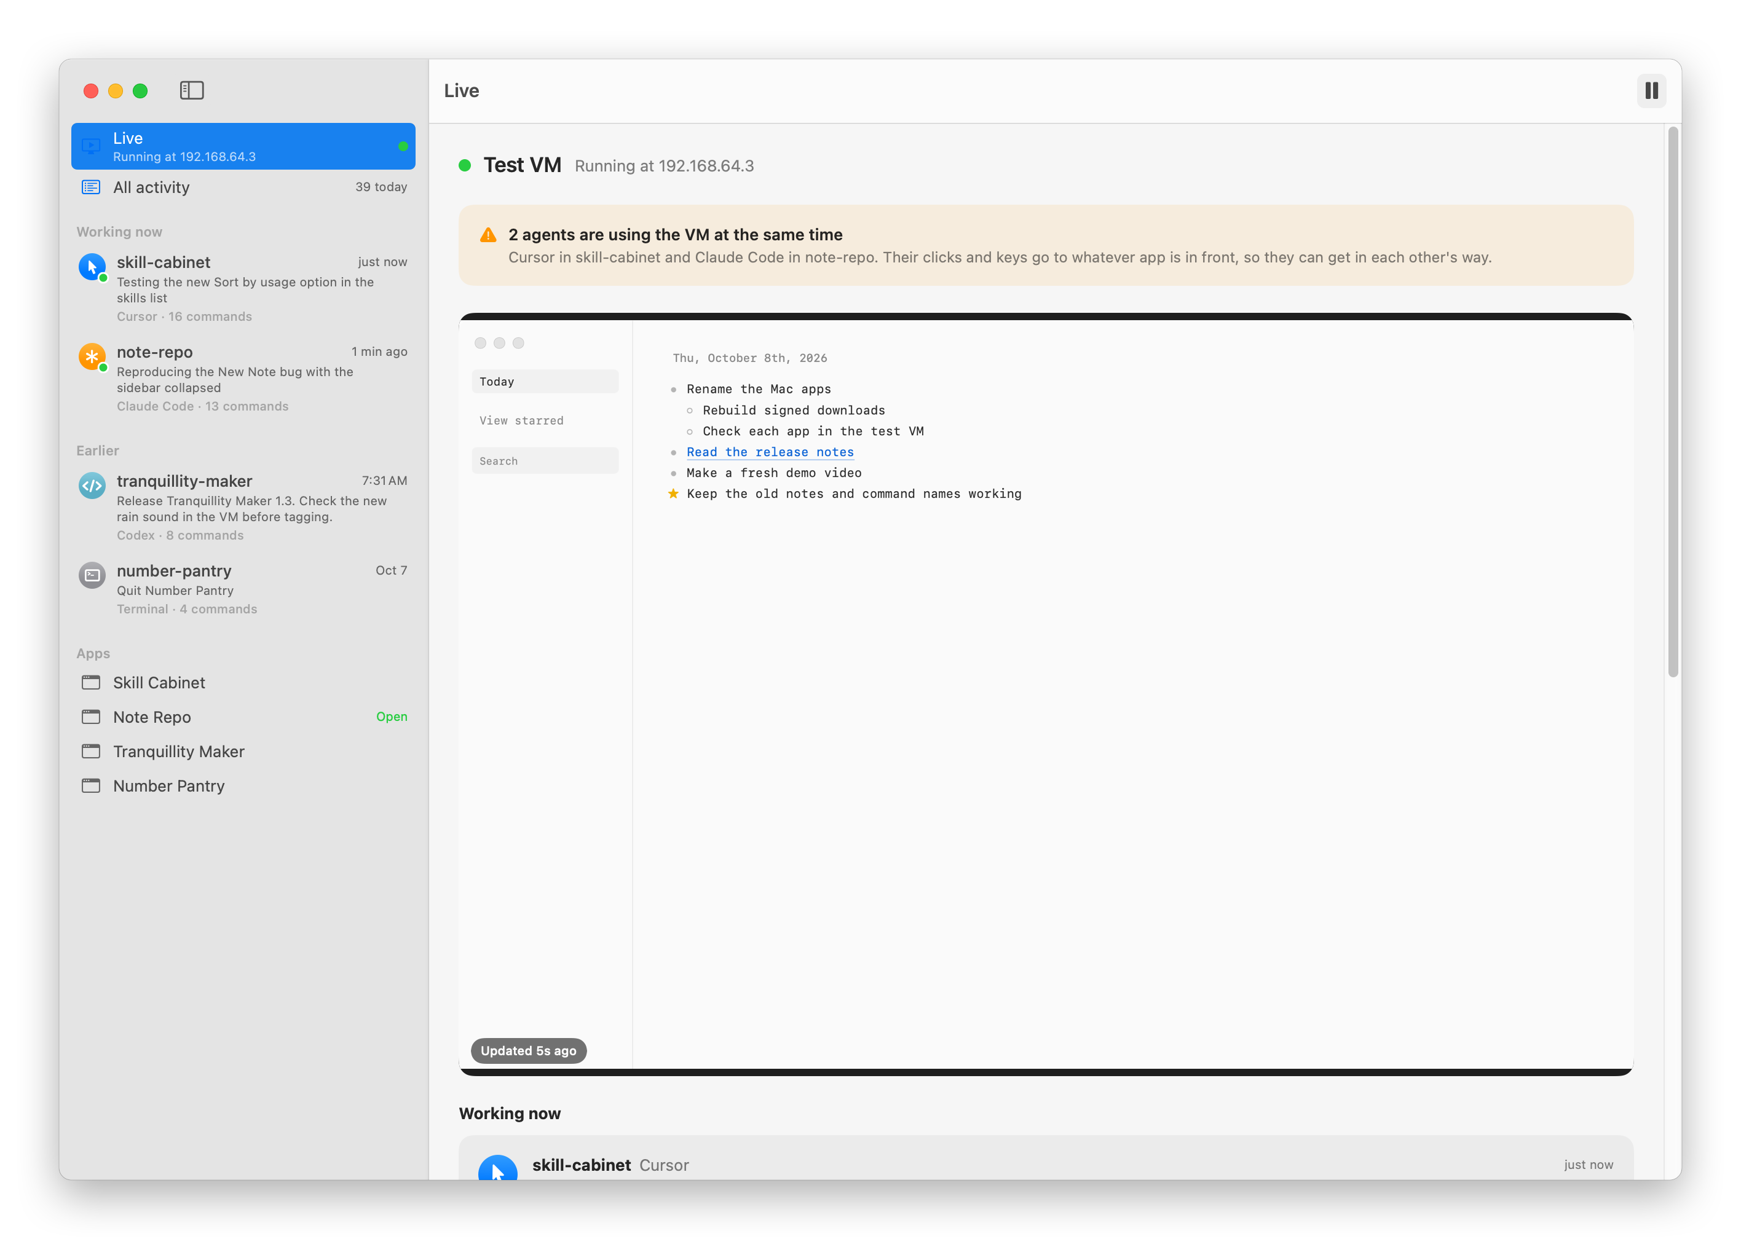Click the Cursor agent icon for skill-cabinet
Screen dimensions: 1741x1239
[92, 268]
